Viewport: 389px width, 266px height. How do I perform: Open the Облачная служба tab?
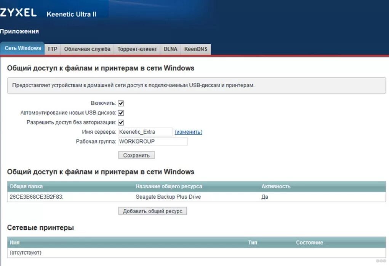pyautogui.click(x=87, y=49)
